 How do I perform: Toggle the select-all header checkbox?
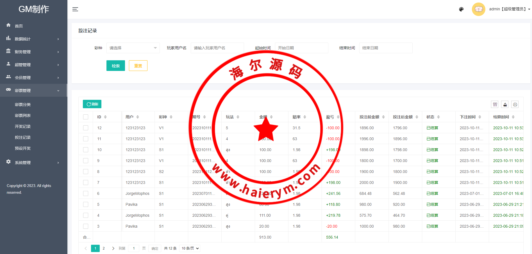coord(86,117)
